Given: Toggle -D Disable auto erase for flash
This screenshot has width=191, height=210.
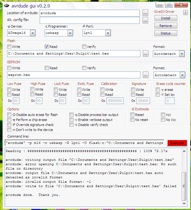Looking at the screenshot, I should coord(9,115).
